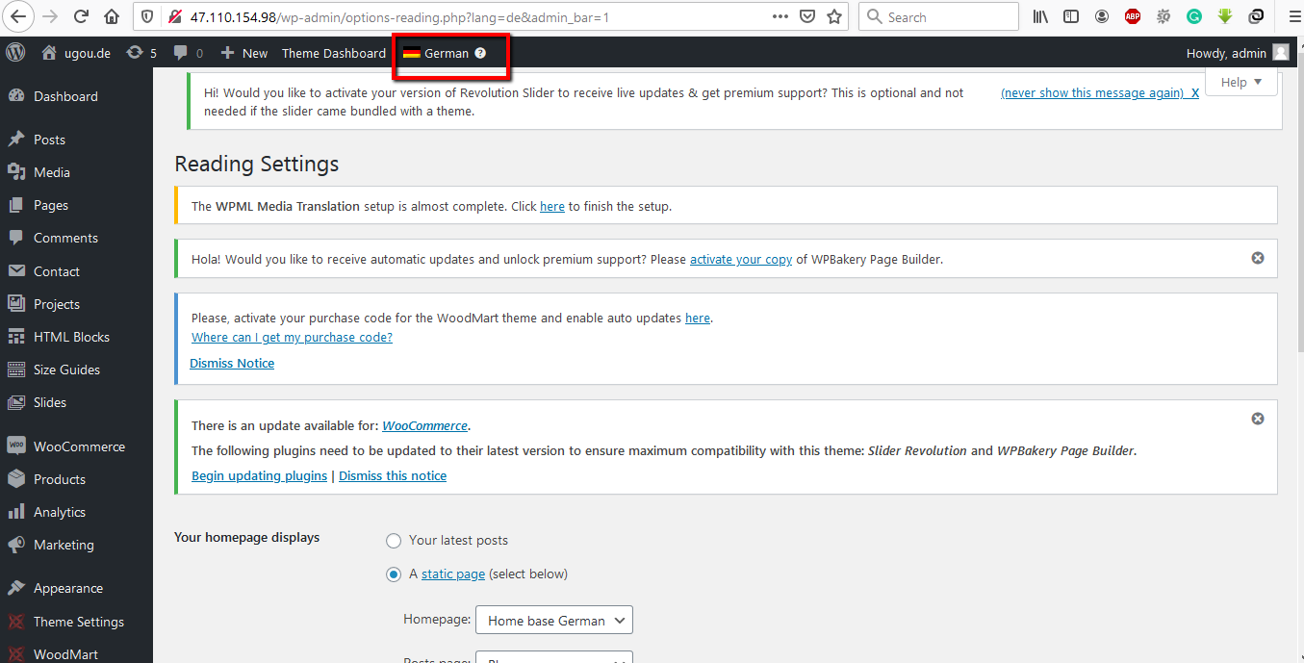Dismiss the WooCommerce update notice X icon
The height and width of the screenshot is (663, 1304).
(1257, 419)
